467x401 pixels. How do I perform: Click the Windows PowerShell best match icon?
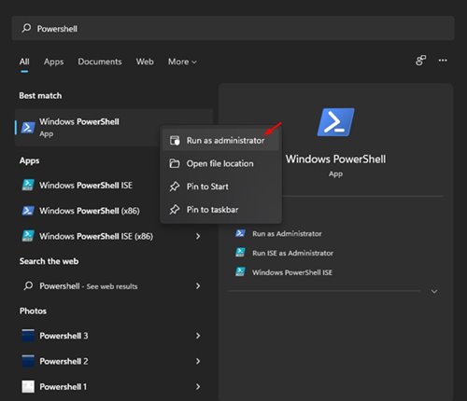click(x=28, y=128)
